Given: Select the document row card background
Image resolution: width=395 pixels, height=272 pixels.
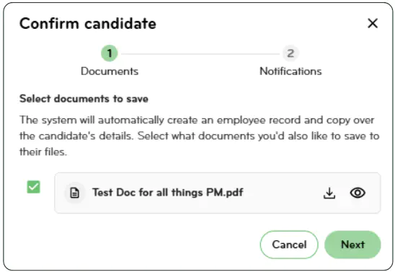Looking at the screenshot, I should pyautogui.click(x=218, y=193).
